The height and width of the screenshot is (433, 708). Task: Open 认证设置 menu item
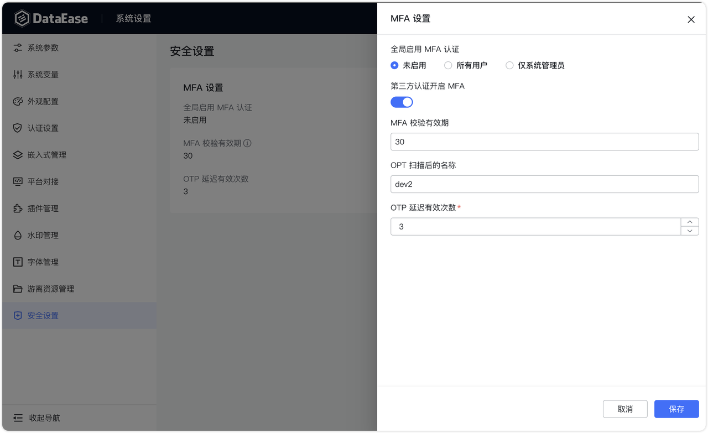pyautogui.click(x=79, y=128)
